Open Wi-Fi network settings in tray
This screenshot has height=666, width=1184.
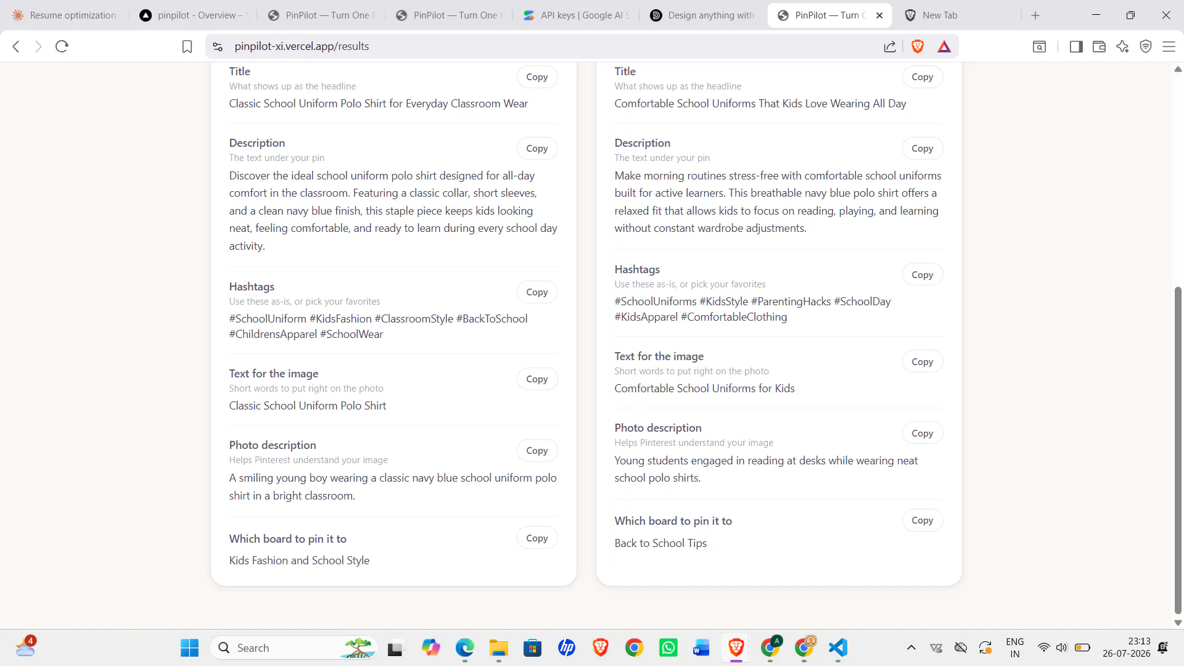[1043, 648]
